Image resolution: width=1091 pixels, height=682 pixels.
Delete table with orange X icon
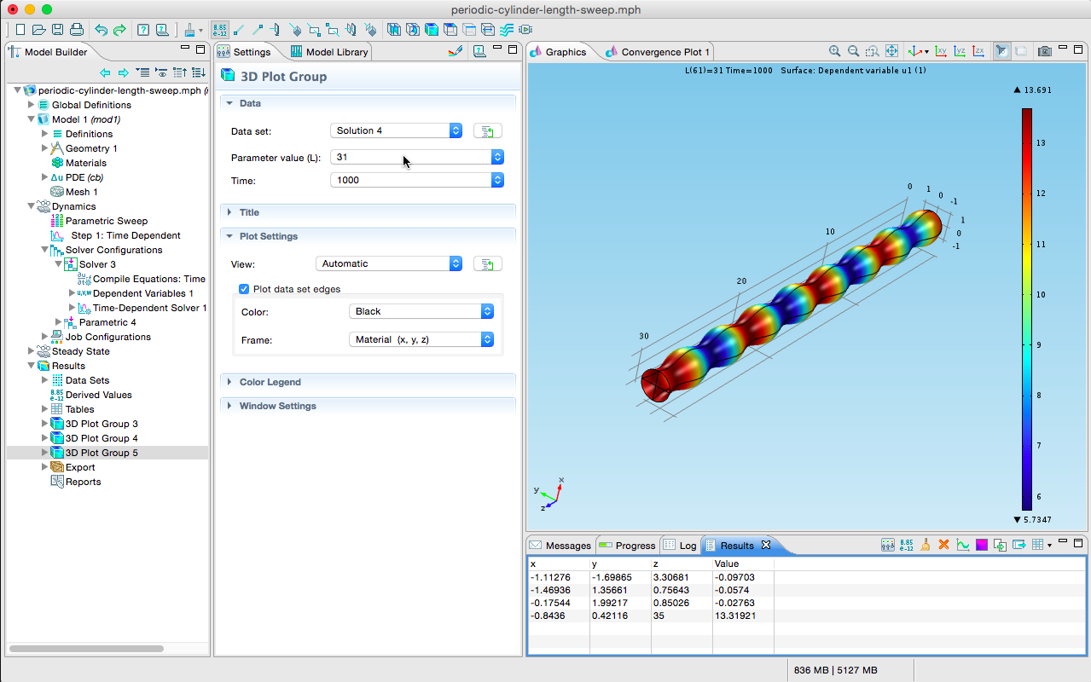(x=943, y=545)
